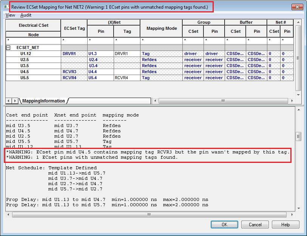Select the MappingInformation sheet tab
Viewport: 307px width, 236px height.
click(x=43, y=101)
